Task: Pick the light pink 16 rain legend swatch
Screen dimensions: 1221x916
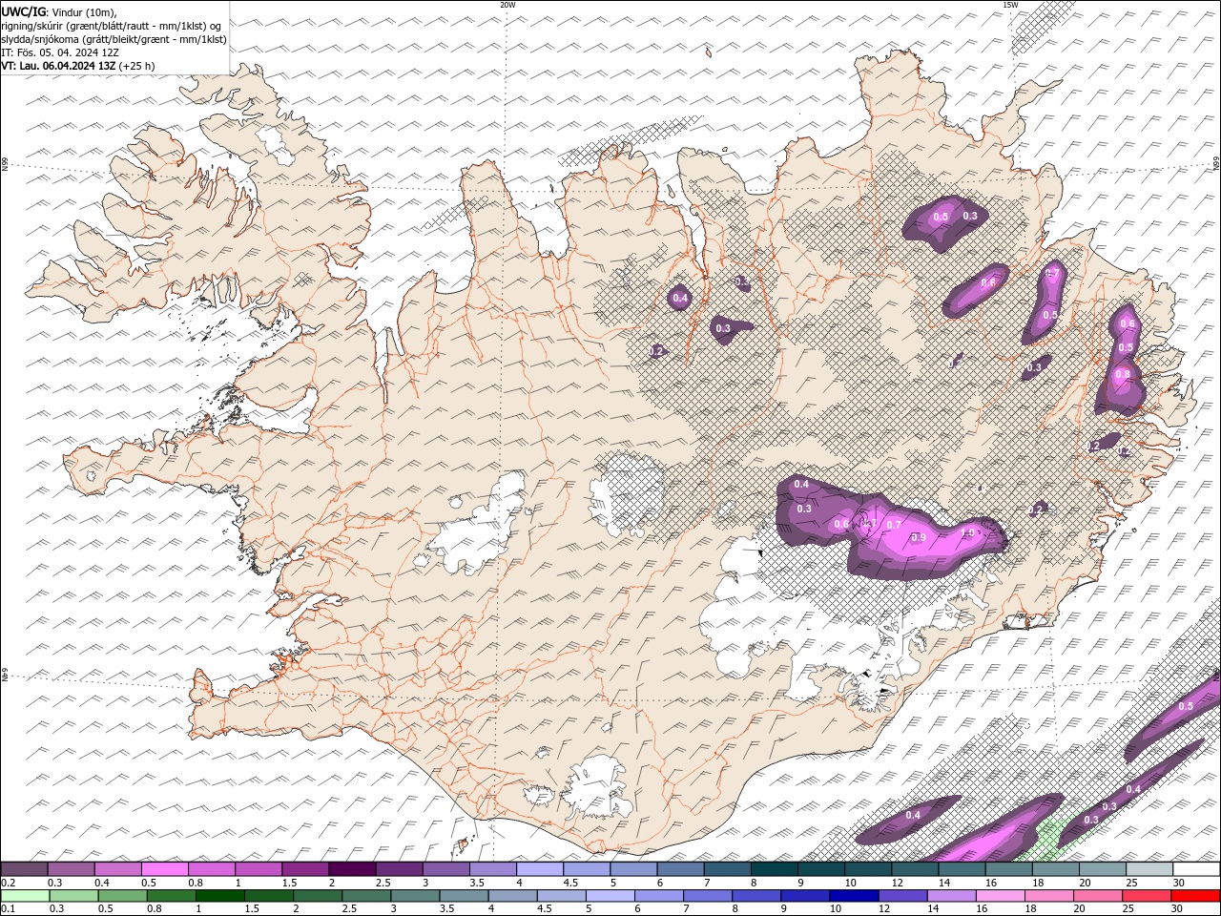Action: click(1000, 895)
